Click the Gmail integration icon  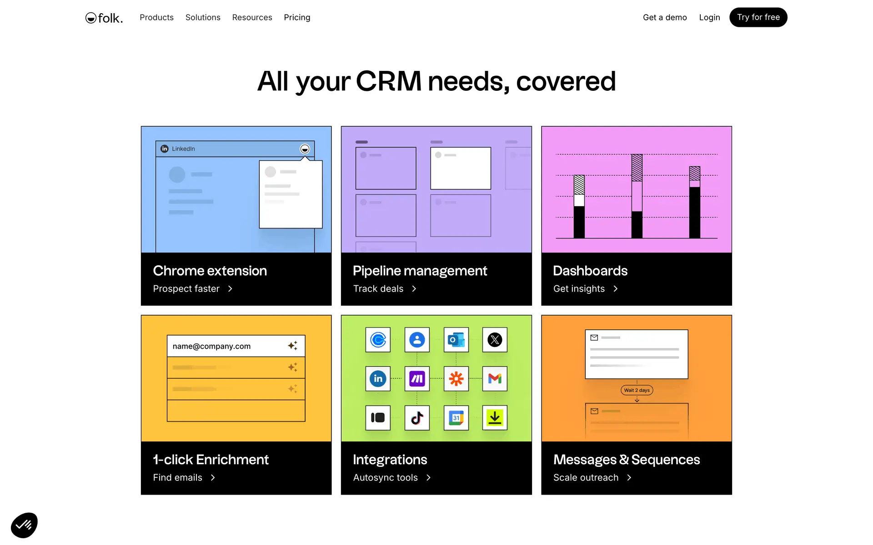click(x=495, y=378)
